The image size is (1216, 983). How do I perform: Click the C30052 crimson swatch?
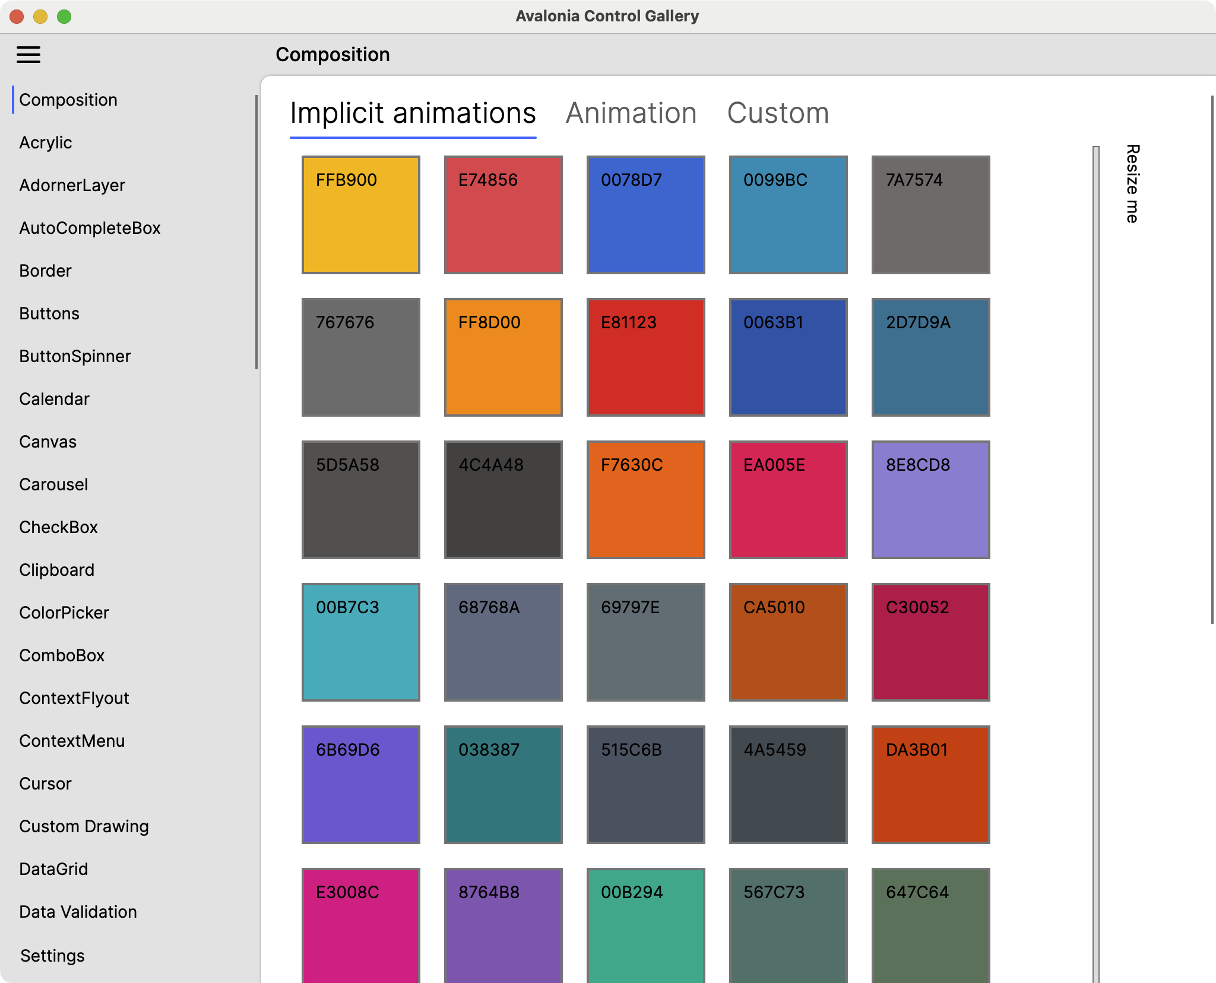click(931, 642)
